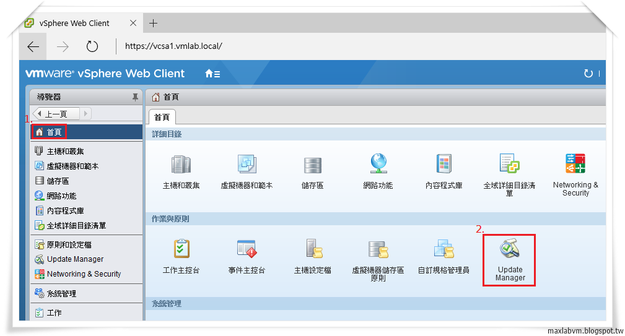Select 內容程式庫 in navigator sidebar
Screen dimensions: 625x336
click(87, 210)
